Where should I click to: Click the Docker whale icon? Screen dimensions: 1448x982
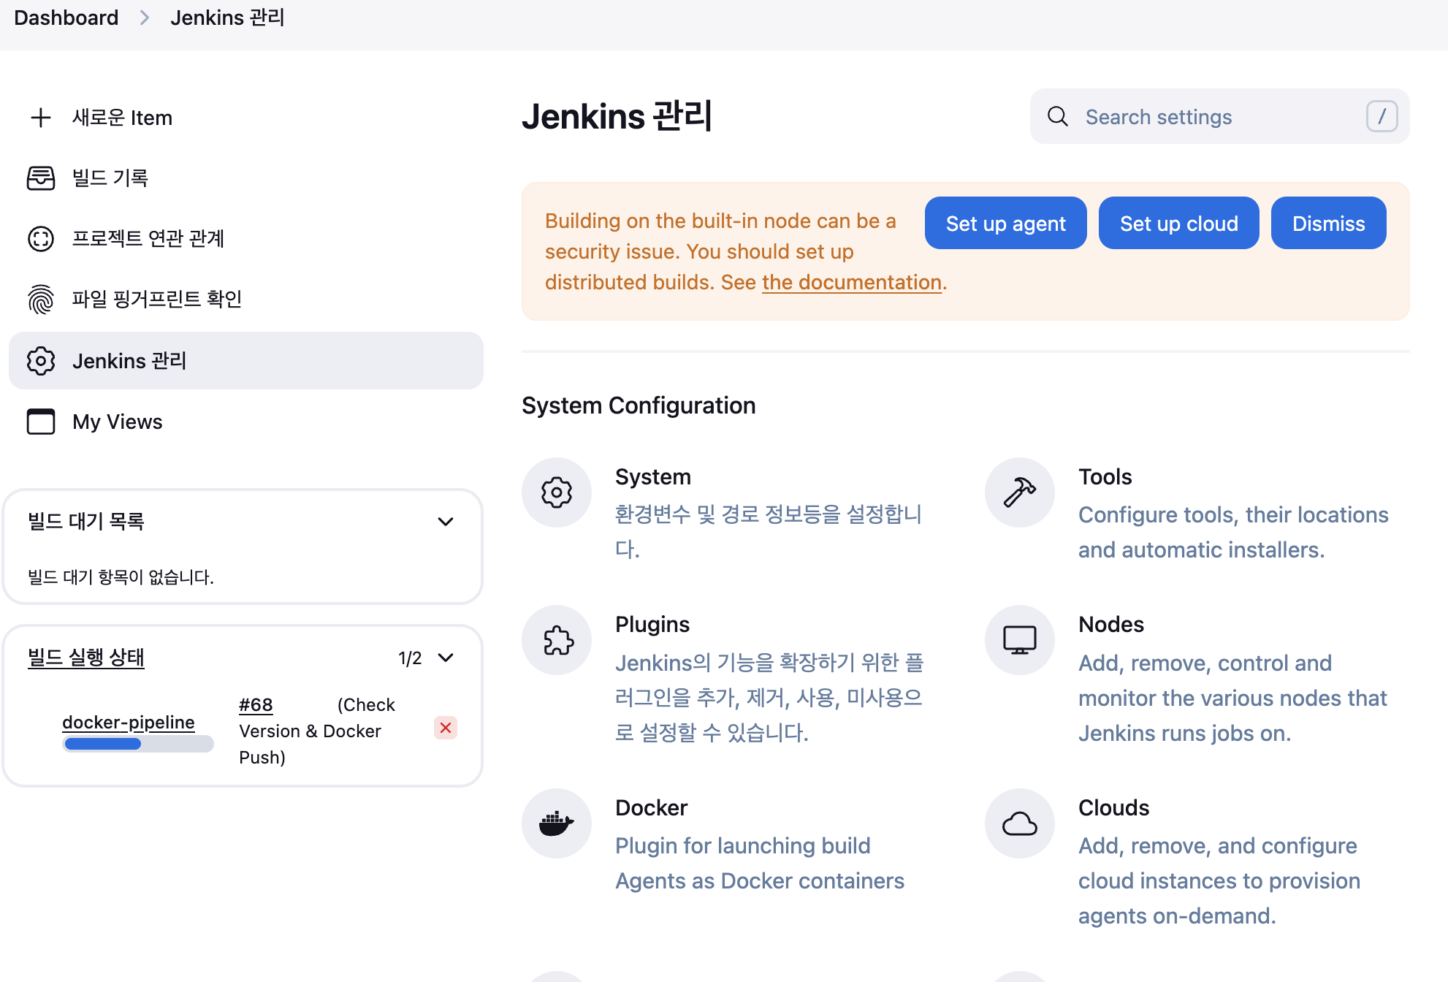click(556, 823)
